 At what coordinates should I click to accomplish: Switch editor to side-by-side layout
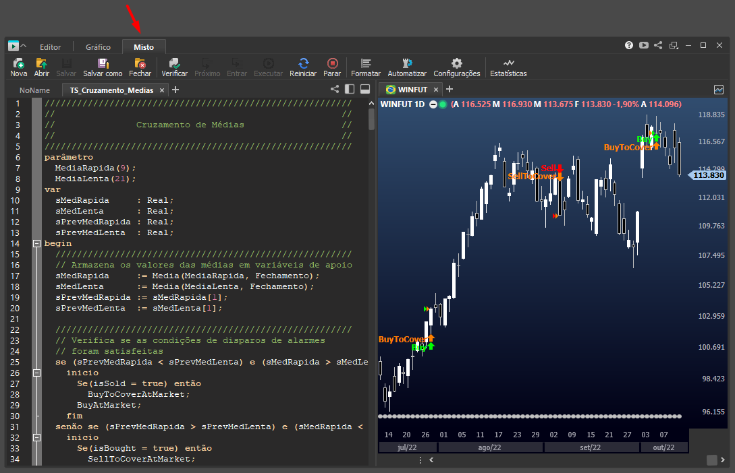pyautogui.click(x=350, y=89)
